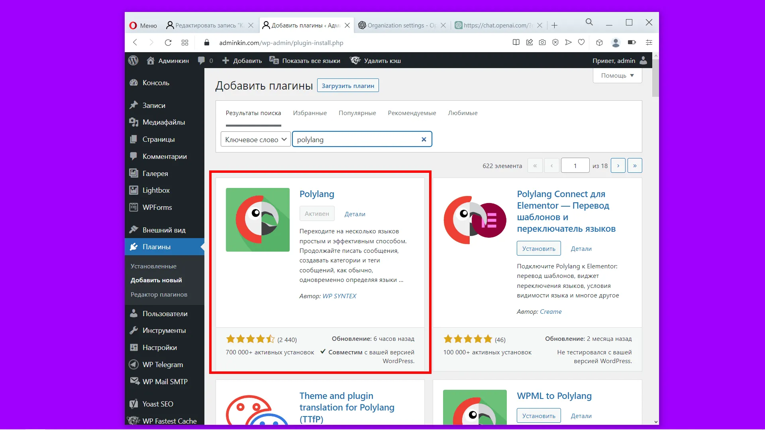Take a snapshot with camera icon
This screenshot has width=765, height=430.
(542, 42)
